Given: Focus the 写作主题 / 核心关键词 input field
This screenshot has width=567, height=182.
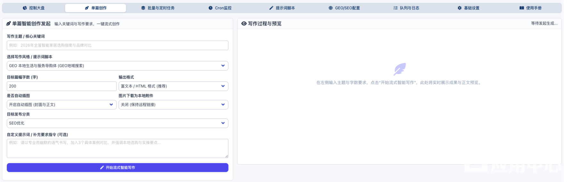Looking at the screenshot, I should point(118,45).
